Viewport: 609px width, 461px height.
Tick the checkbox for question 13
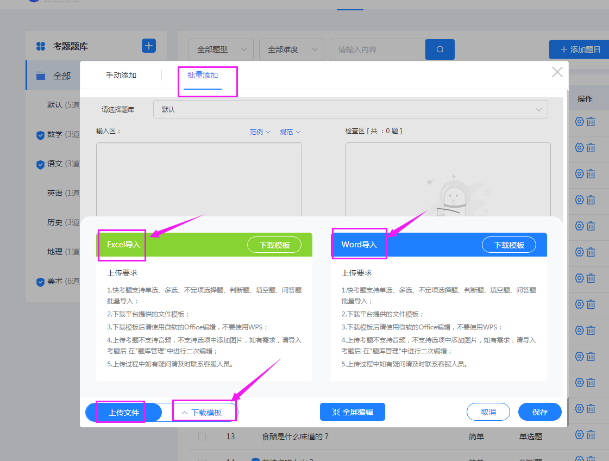pyautogui.click(x=202, y=436)
